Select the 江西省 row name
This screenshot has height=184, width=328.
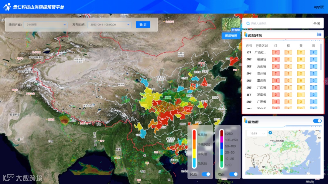(261, 87)
